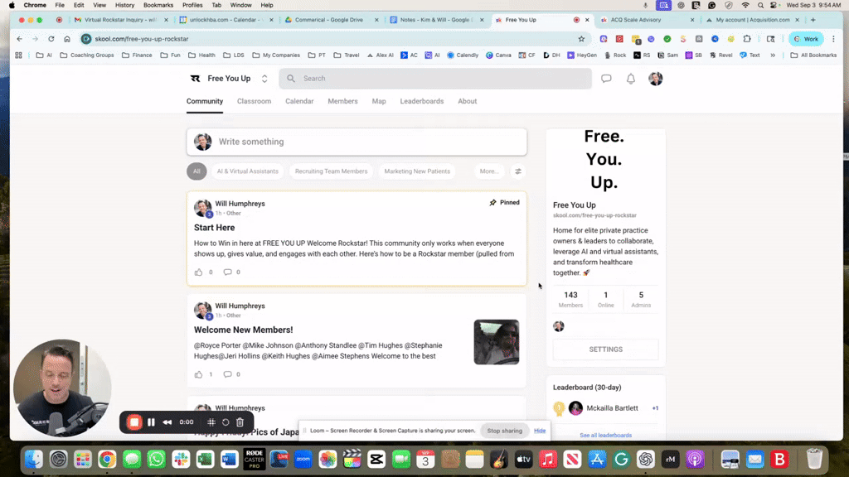Screen dimensions: 849x477
Task: Open the Coaching Groups bookmarks folder
Action: click(86, 55)
